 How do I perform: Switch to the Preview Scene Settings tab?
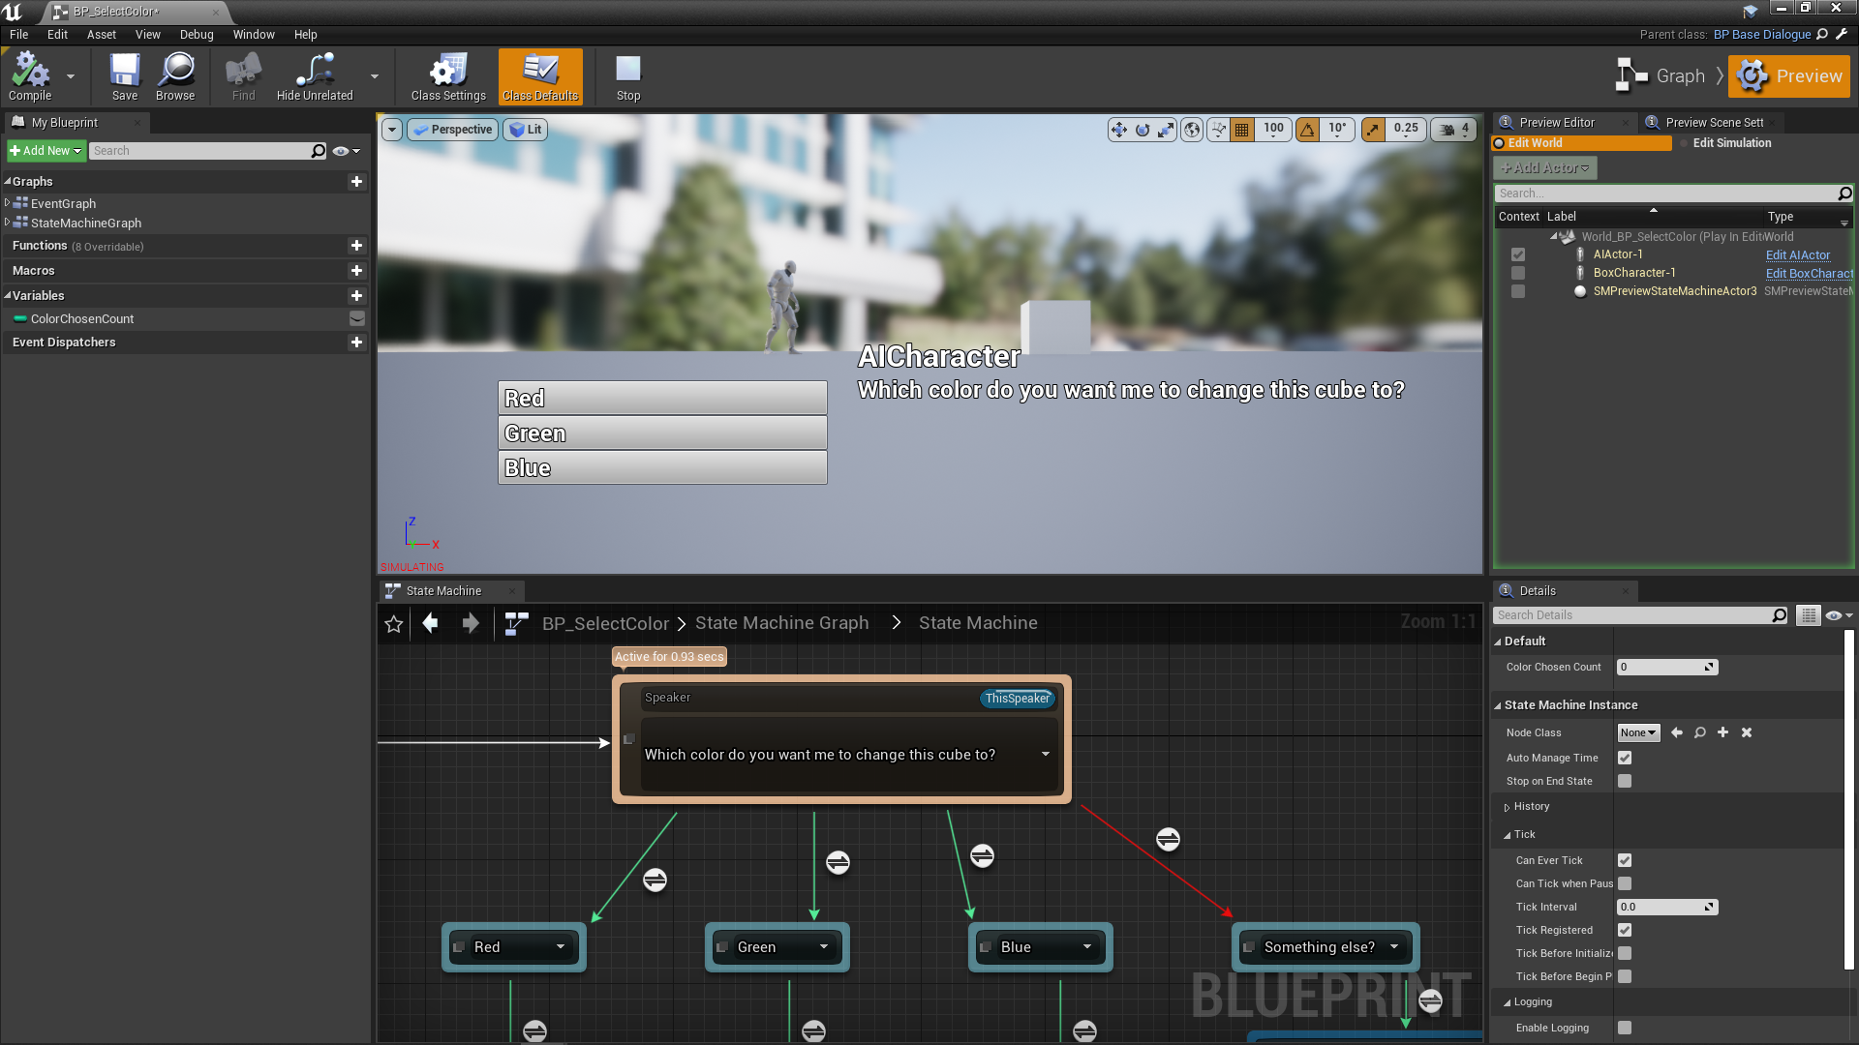pos(1714,123)
